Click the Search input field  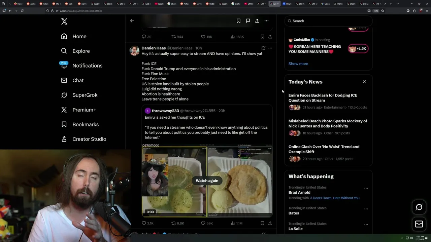pos(328,21)
